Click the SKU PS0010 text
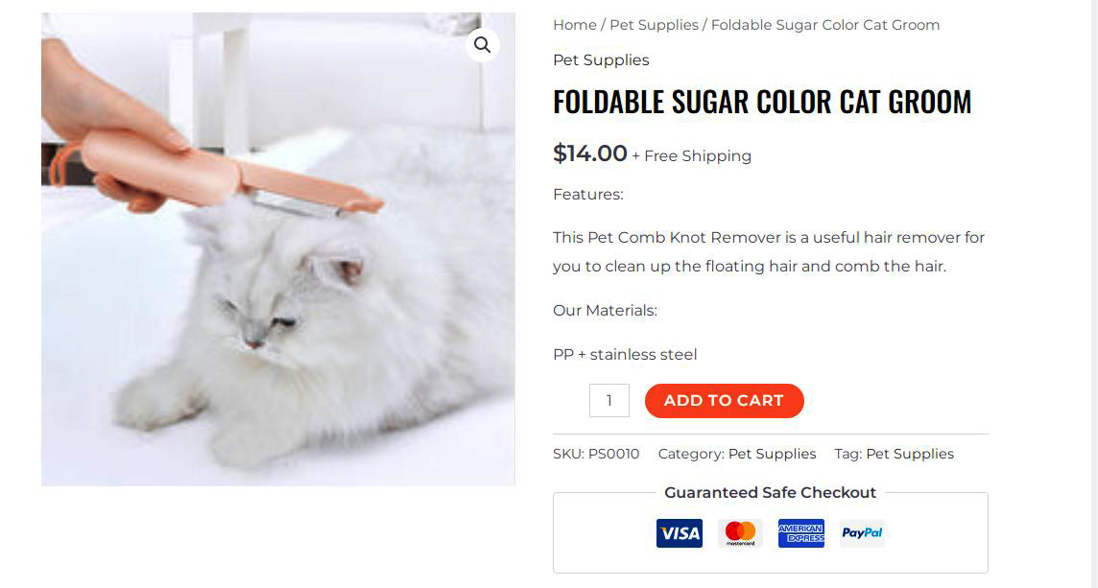This screenshot has height=588, width=1098. pyautogui.click(x=596, y=454)
